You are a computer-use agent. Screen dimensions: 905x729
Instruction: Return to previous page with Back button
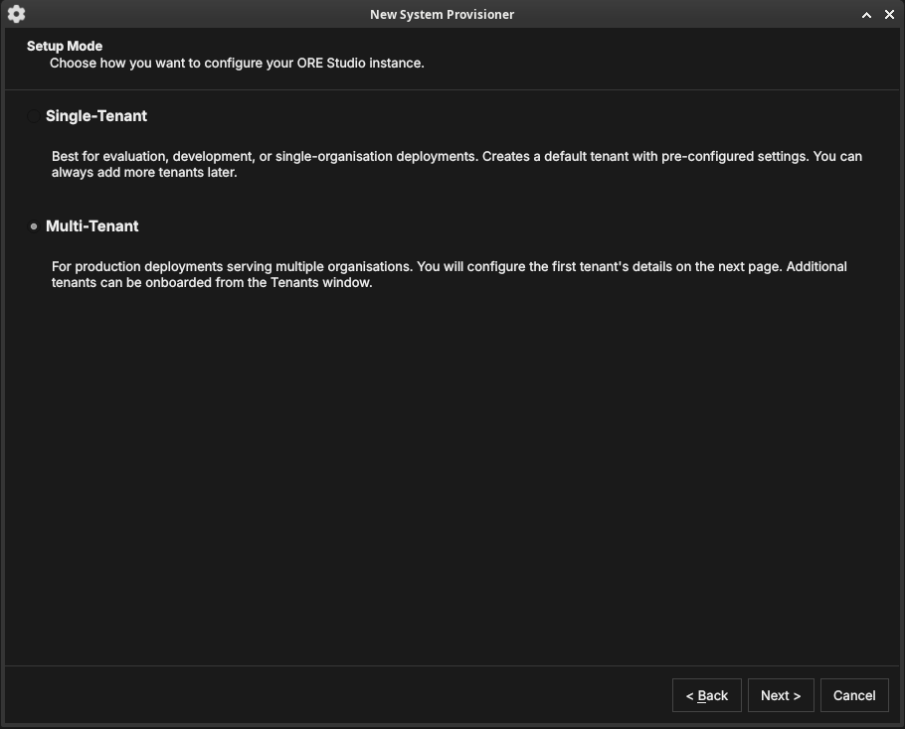coord(706,695)
